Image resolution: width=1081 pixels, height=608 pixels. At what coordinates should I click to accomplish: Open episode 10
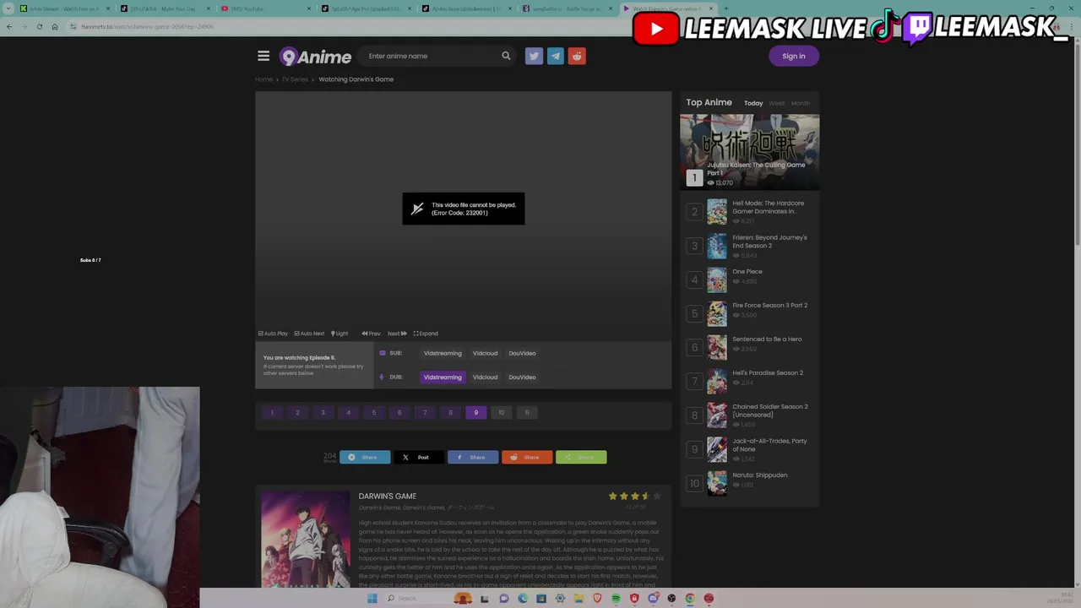[x=501, y=413]
